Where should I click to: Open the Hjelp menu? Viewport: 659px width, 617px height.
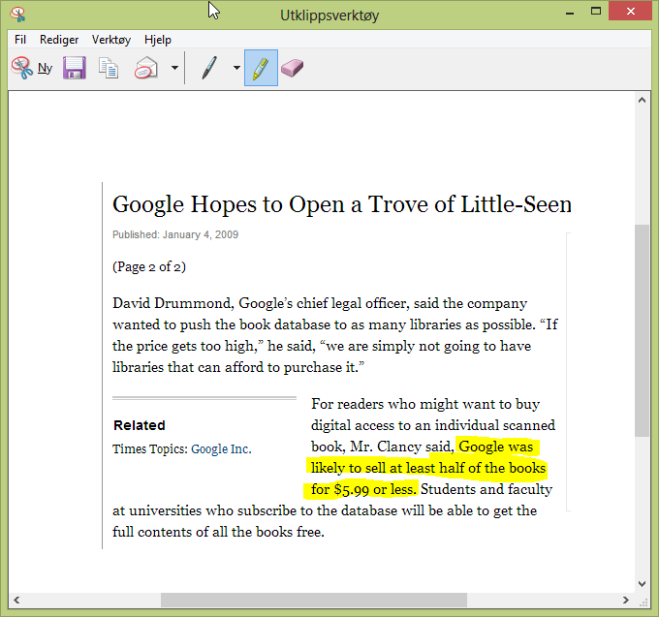(x=158, y=40)
